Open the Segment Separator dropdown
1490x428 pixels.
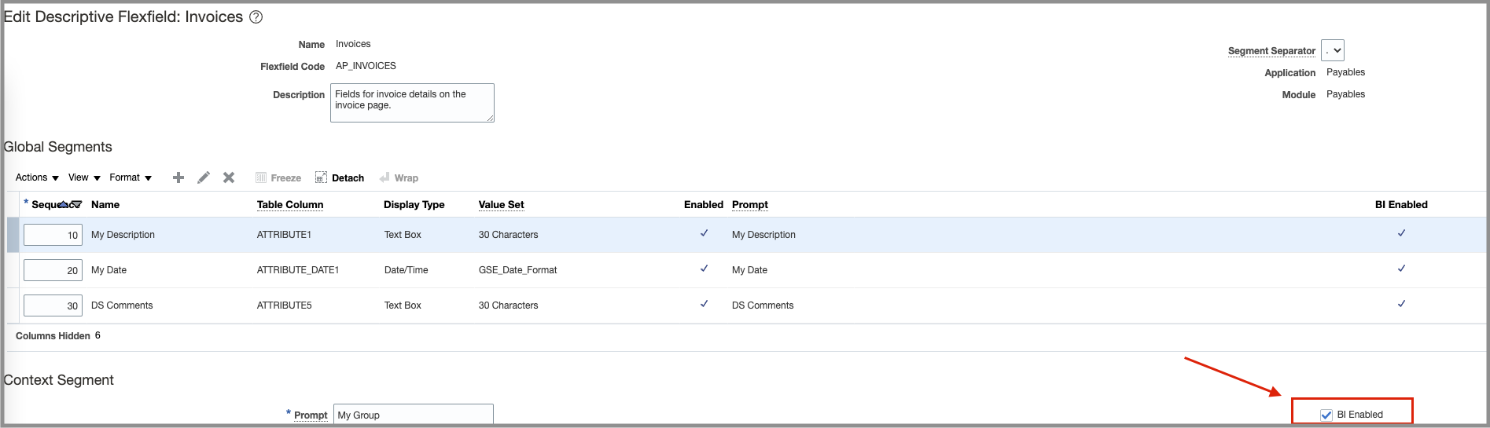pos(1333,50)
